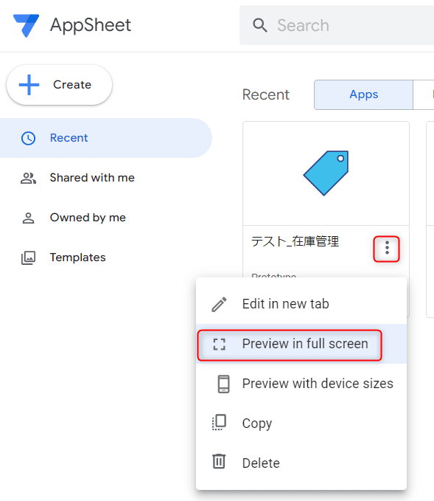Click the blue plus icon in Create

click(29, 85)
